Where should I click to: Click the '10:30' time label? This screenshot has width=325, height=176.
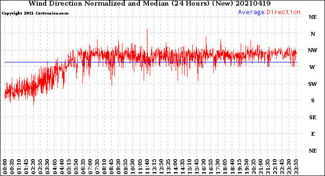[133, 167]
